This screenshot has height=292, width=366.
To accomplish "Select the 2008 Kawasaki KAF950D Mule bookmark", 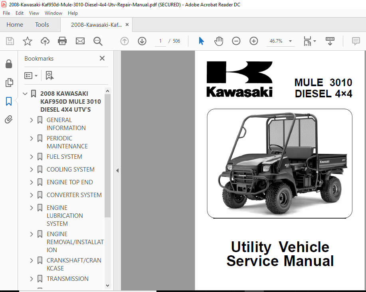I will 71,101.
